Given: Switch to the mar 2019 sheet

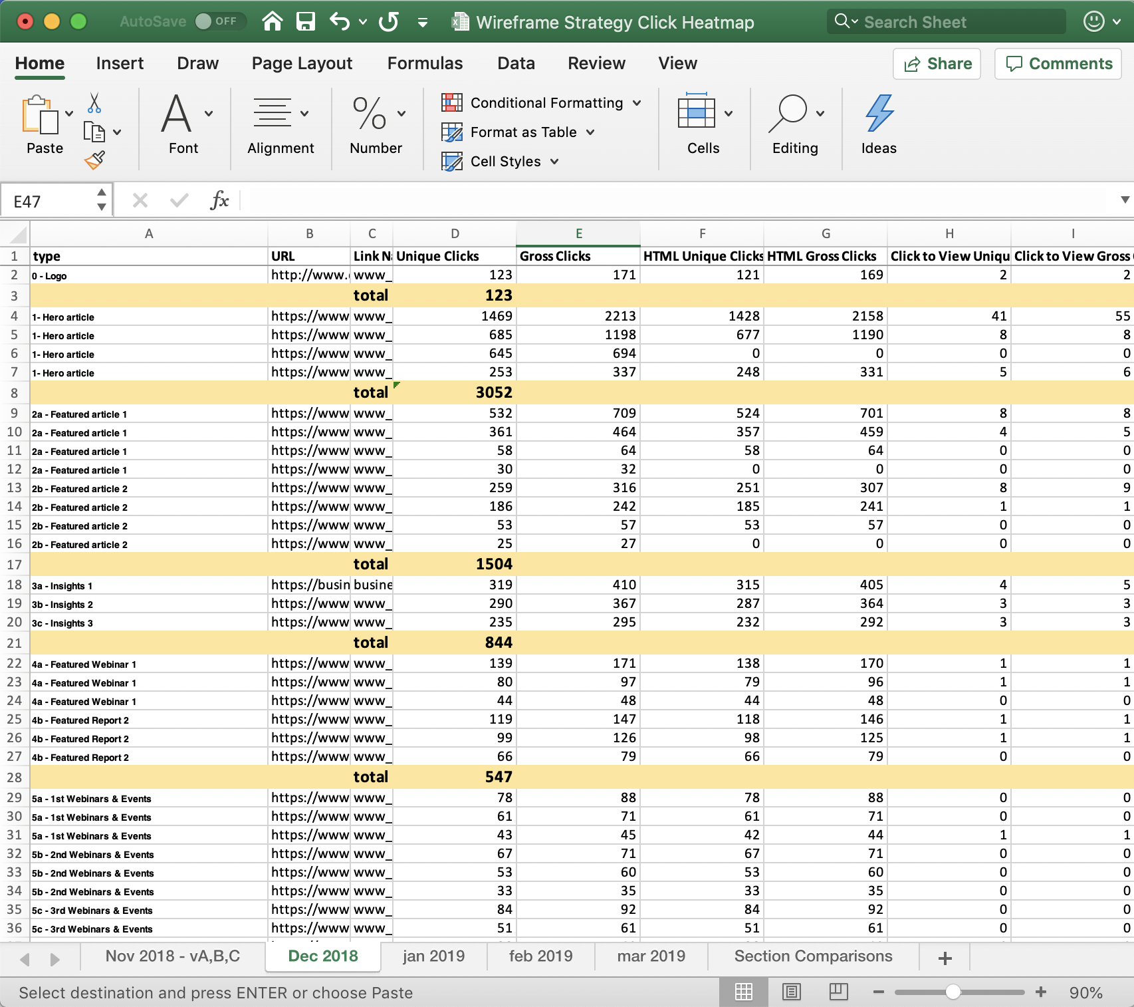Looking at the screenshot, I should pyautogui.click(x=651, y=956).
